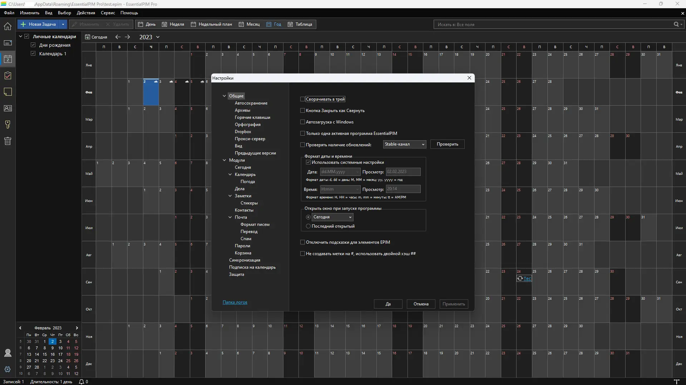Viewport: 686px width, 385px height.
Task: Select 'Горячие клавиши' in settings tree
Action: coord(252,117)
